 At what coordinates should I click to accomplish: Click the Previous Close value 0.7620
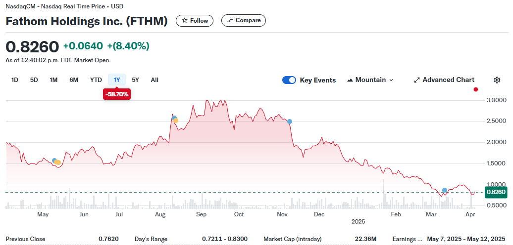point(108,239)
